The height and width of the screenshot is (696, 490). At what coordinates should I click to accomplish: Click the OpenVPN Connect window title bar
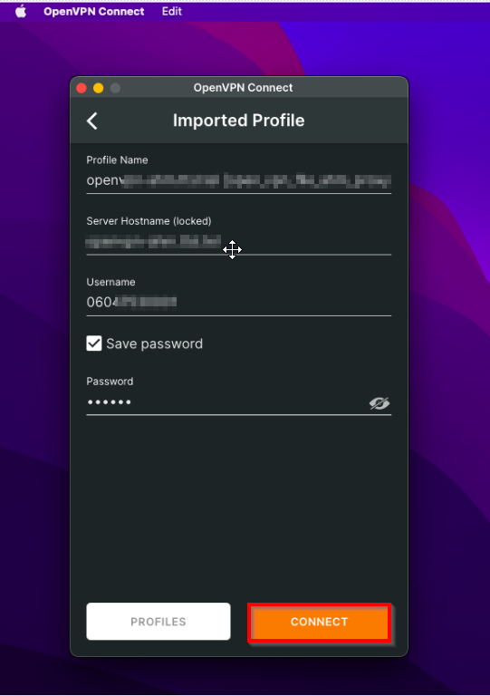tap(243, 87)
